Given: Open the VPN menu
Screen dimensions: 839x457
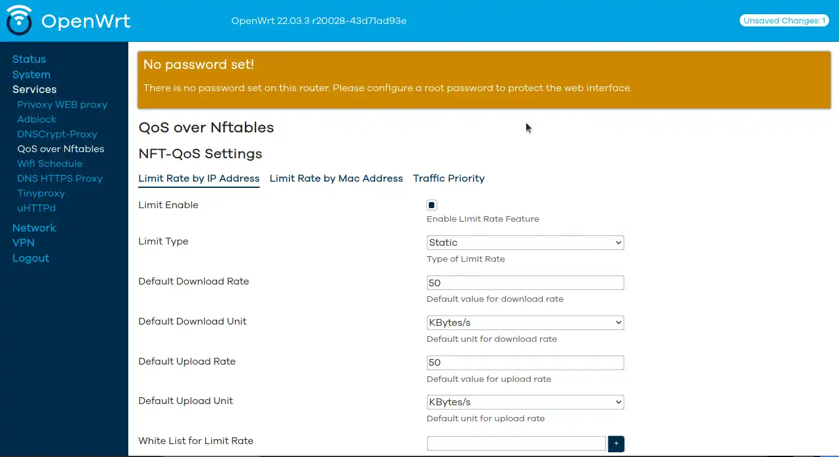Looking at the screenshot, I should [23, 243].
